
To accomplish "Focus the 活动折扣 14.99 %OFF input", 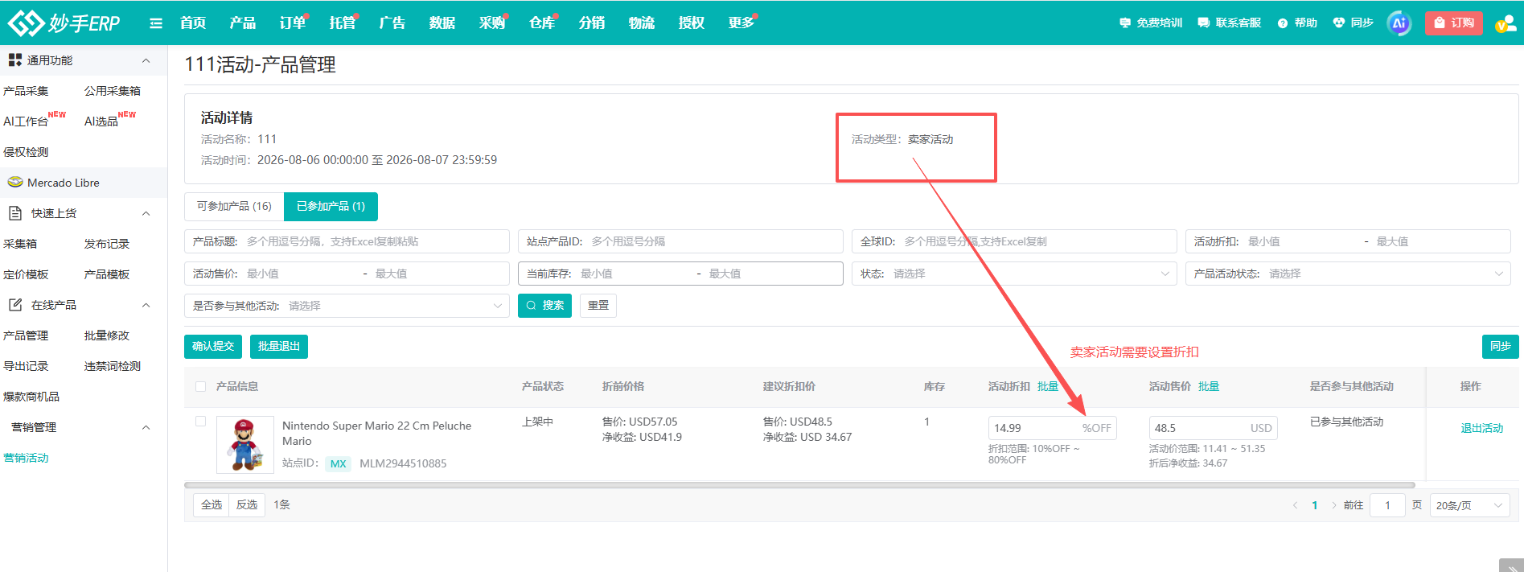I will pos(1052,428).
